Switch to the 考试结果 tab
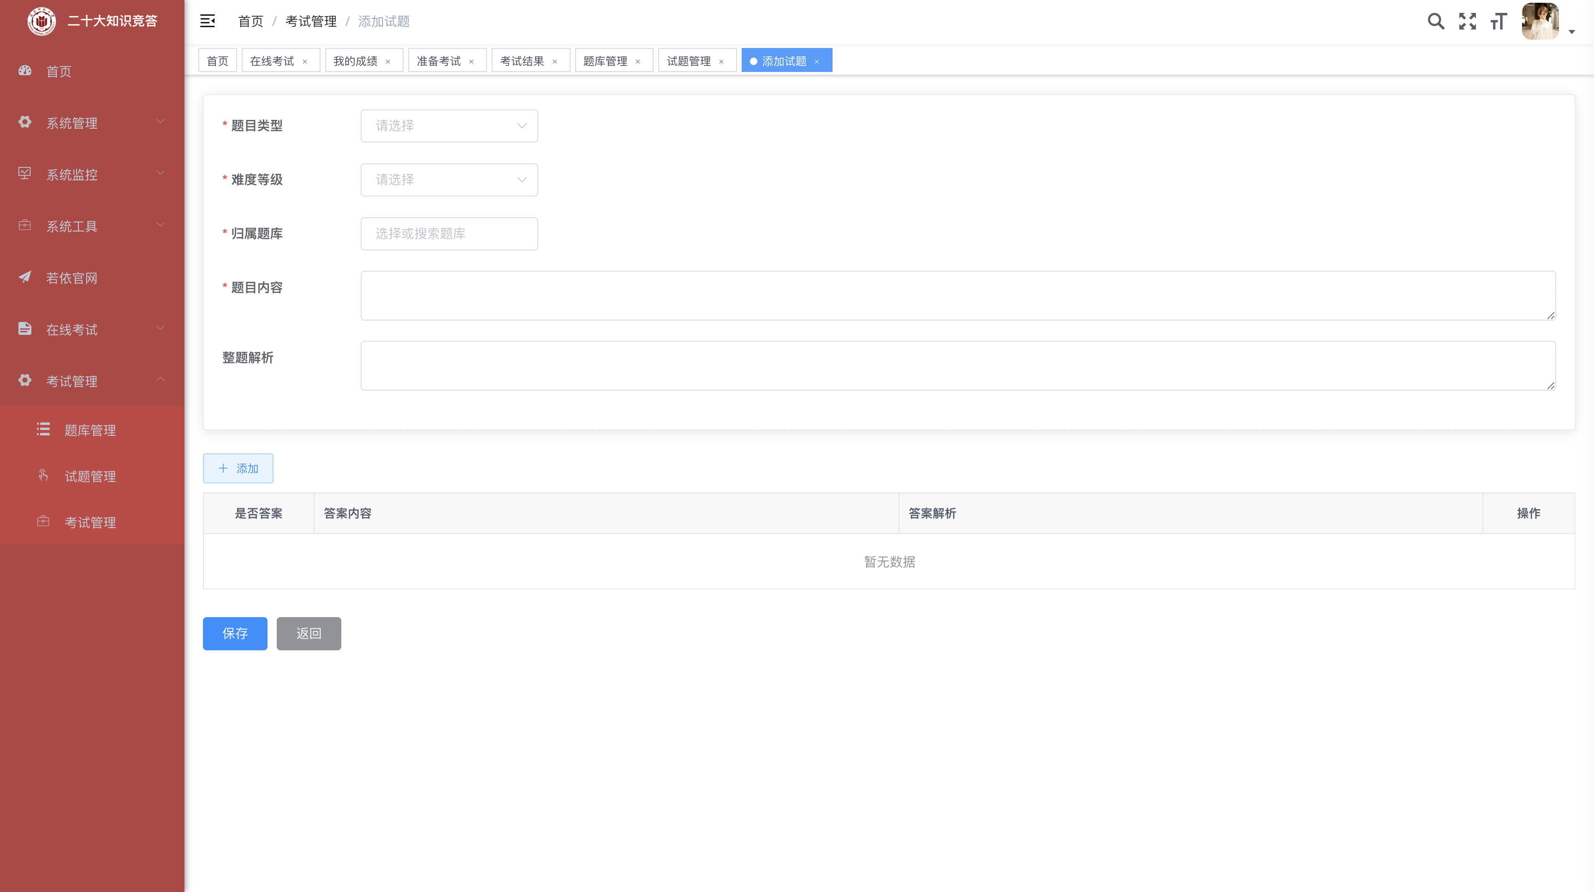The width and height of the screenshot is (1594, 892). point(522,60)
